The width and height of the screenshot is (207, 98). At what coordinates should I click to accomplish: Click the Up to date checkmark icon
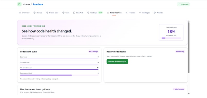coord(179,4)
